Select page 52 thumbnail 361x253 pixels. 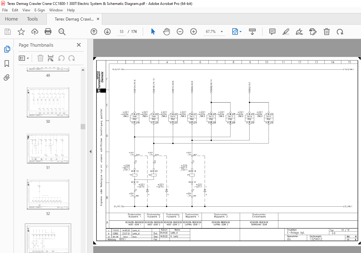48,195
